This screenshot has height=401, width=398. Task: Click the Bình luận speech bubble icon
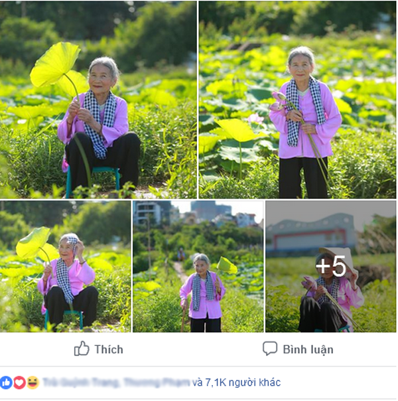pyautogui.click(x=270, y=349)
